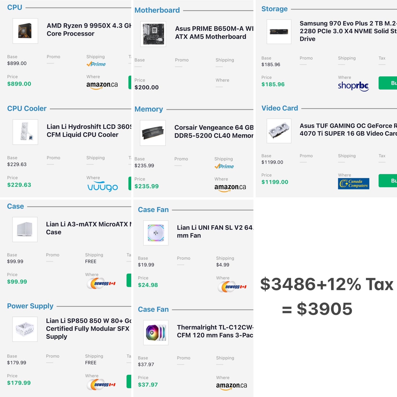Click the shoprbc store logo
The width and height of the screenshot is (397, 397).
[353, 86]
